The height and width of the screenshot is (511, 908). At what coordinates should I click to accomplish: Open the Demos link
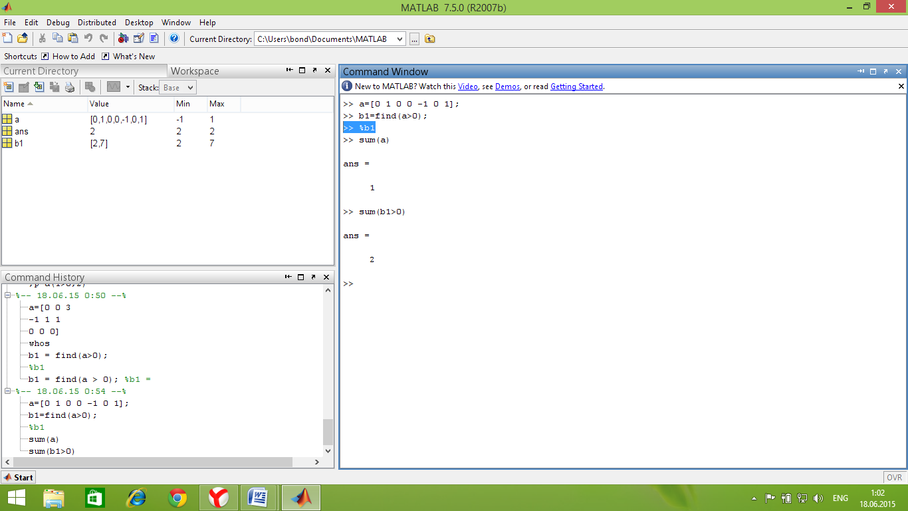click(x=507, y=86)
